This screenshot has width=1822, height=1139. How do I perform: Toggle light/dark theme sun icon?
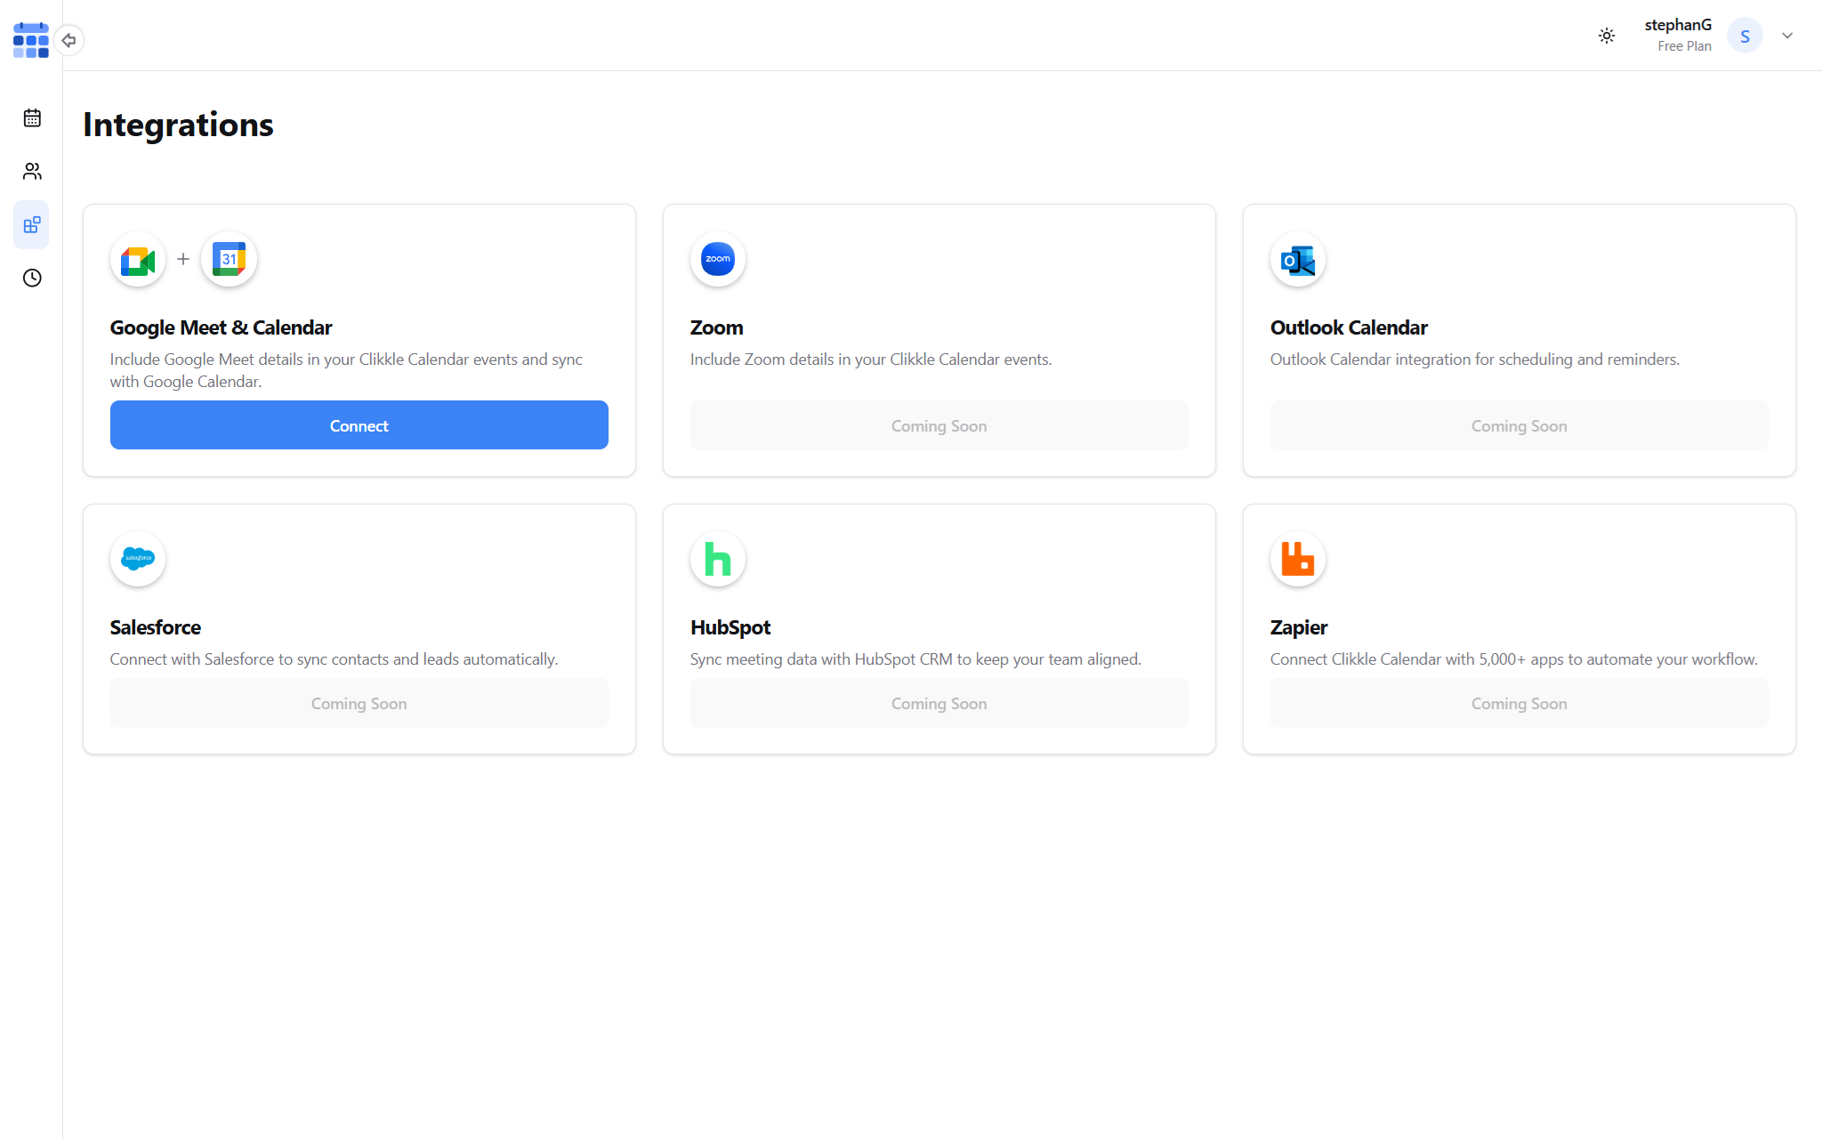pos(1606,36)
